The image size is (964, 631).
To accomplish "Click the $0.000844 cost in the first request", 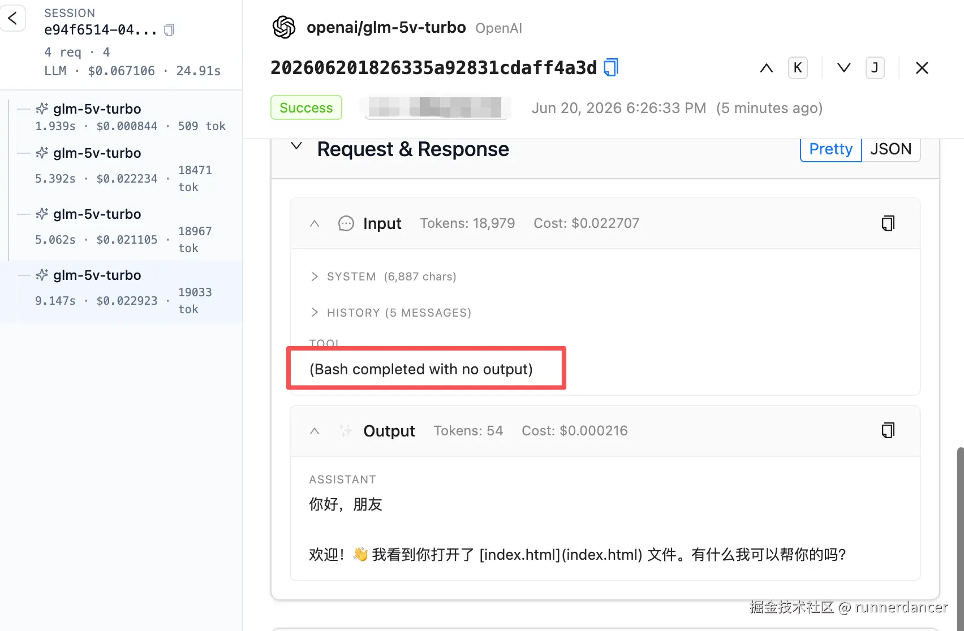I will [127, 126].
